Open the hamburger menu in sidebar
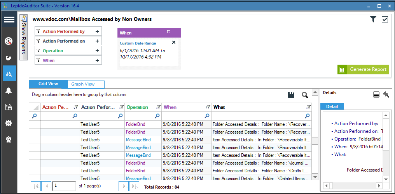The image size is (395, 194). [x=9, y=19]
